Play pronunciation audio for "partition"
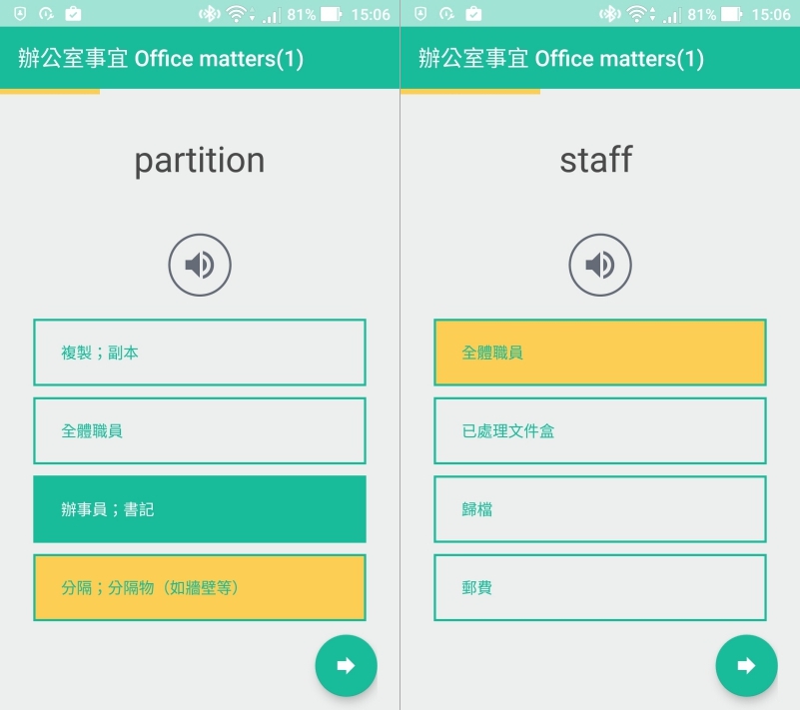This screenshot has height=710, width=800. click(x=200, y=265)
